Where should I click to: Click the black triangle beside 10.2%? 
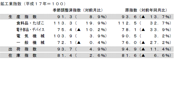(79, 30)
